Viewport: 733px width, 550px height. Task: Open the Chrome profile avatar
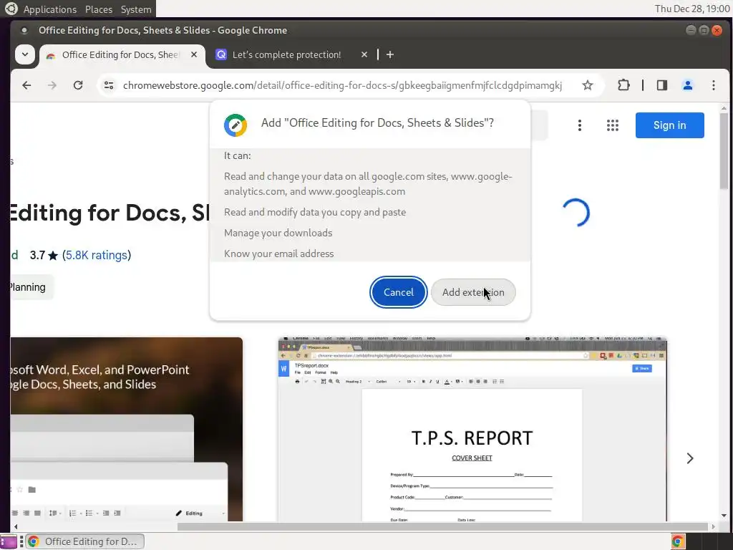[688, 85]
